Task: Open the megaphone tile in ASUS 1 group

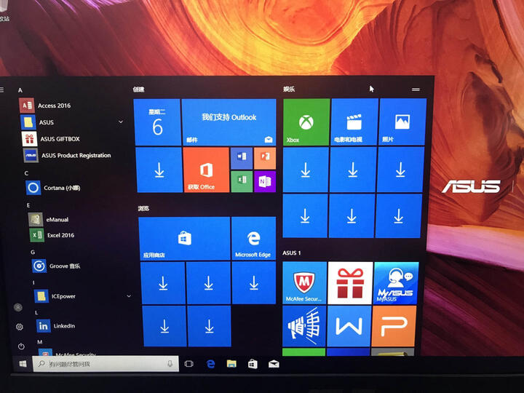Action: pos(304,326)
